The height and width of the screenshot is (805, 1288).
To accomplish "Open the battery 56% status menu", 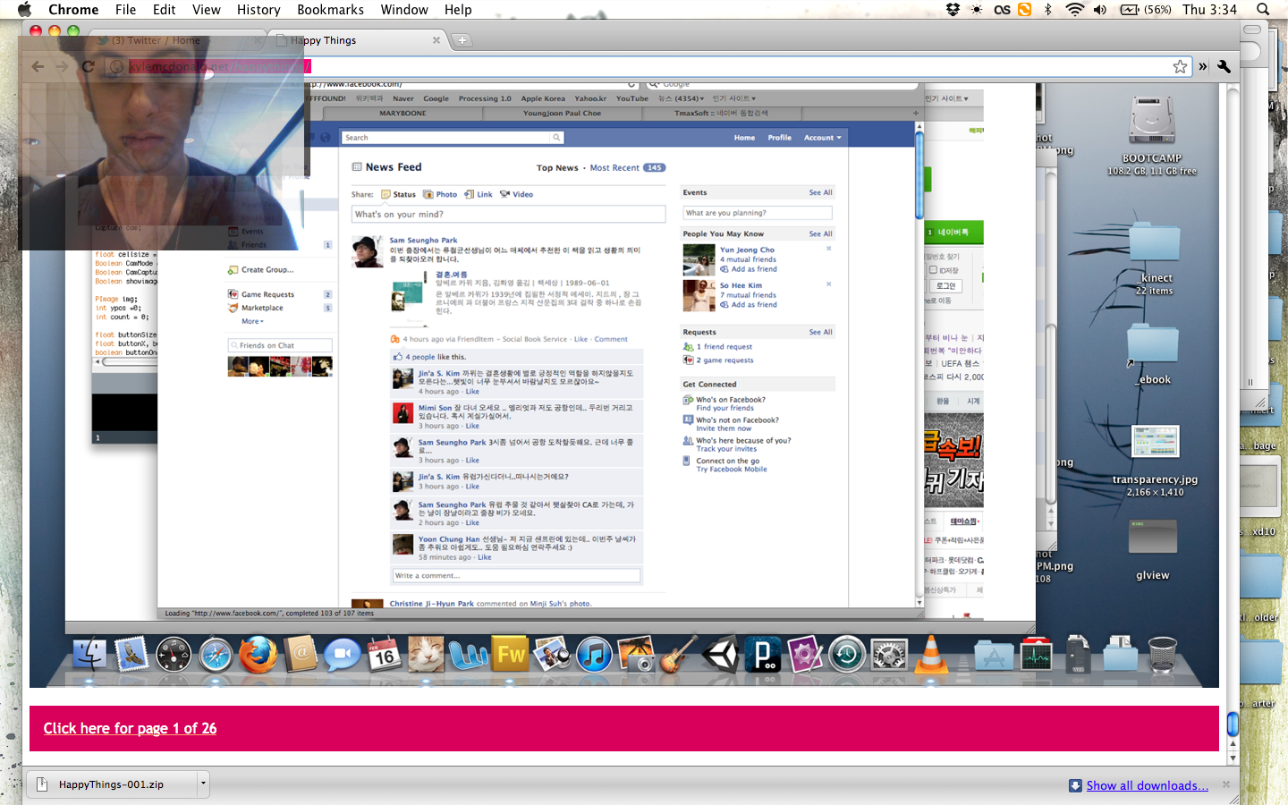I will [x=1146, y=10].
